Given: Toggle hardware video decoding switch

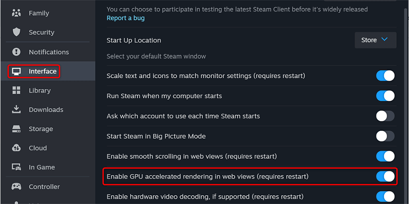Looking at the screenshot, I should [385, 196].
